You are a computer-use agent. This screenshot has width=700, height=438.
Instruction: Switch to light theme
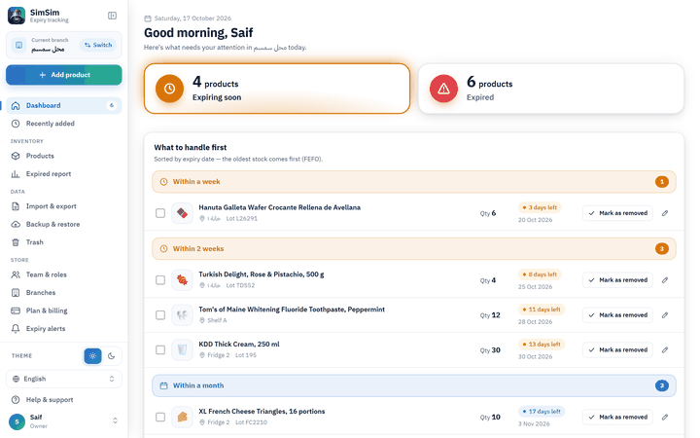tap(93, 356)
